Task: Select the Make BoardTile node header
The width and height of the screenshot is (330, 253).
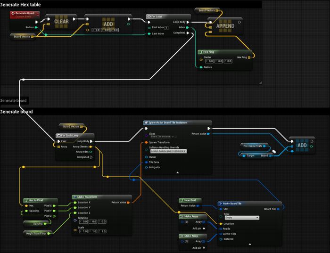Action: click(x=249, y=204)
